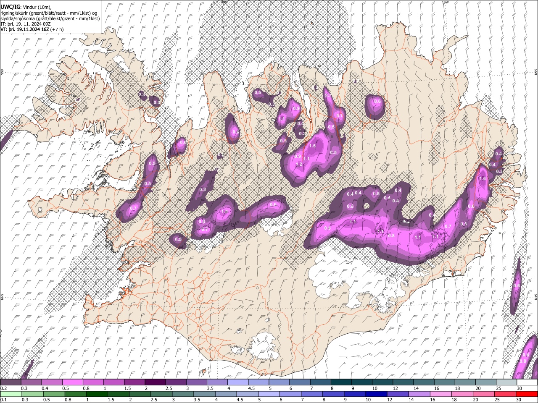This screenshot has width=538, height=403.
Task: Click the 'UWC/IG: Vindur (10m),' title text
Action: click(26, 7)
